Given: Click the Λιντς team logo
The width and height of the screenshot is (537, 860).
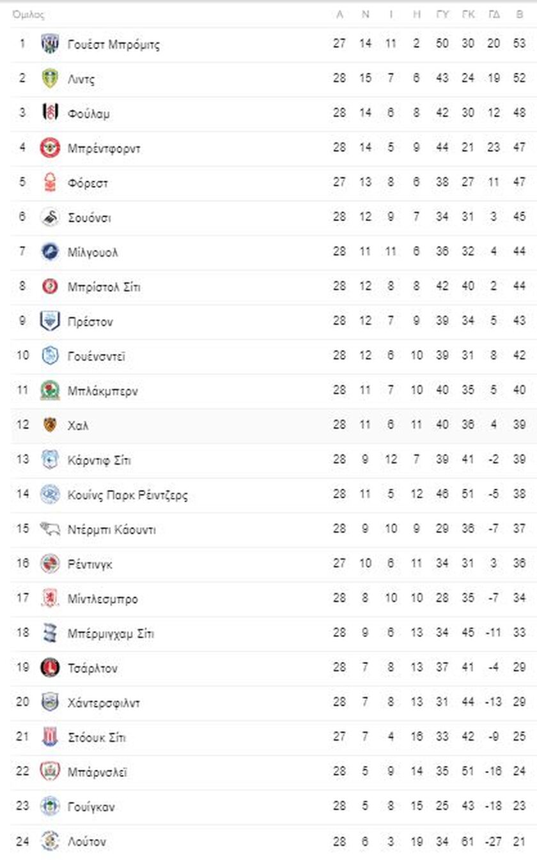Looking at the screenshot, I should pos(50,79).
